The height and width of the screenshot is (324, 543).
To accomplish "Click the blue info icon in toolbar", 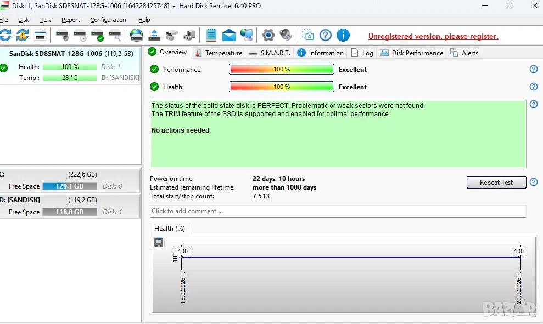I will tap(343, 36).
